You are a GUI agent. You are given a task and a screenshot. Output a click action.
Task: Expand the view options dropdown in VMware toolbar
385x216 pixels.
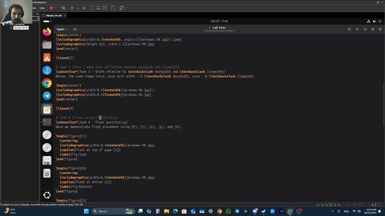tap(126, 8)
